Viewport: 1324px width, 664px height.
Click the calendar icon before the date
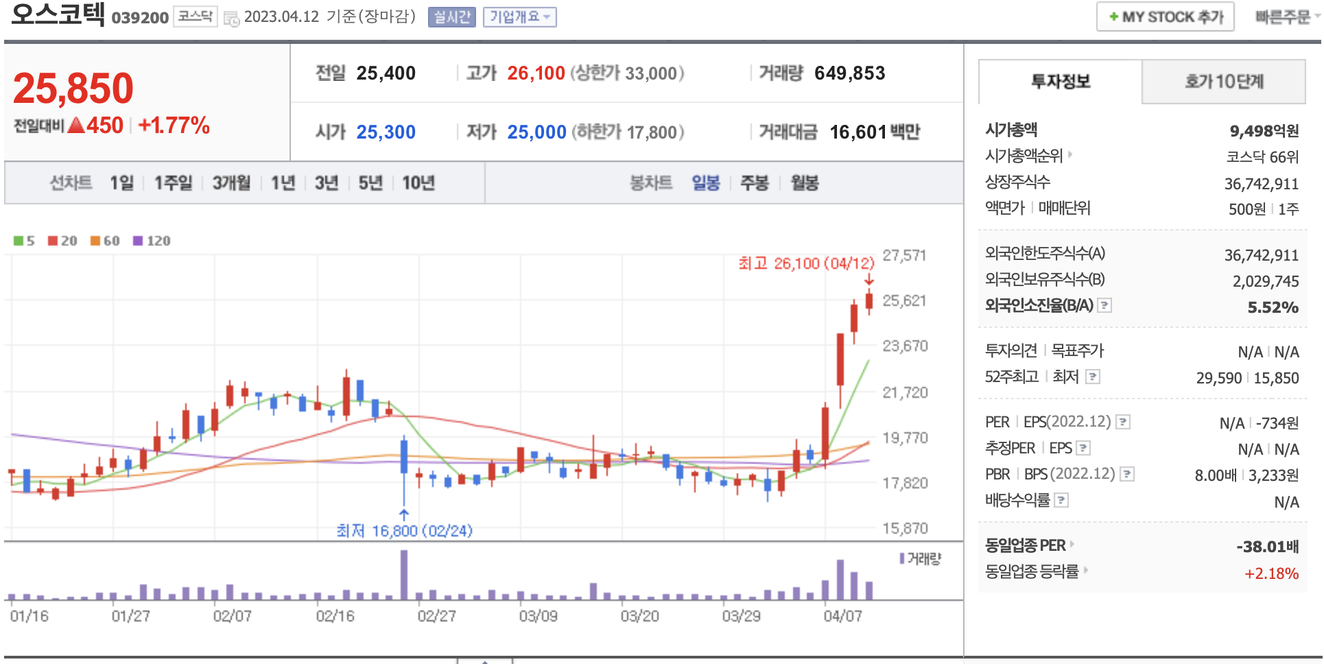pos(232,18)
